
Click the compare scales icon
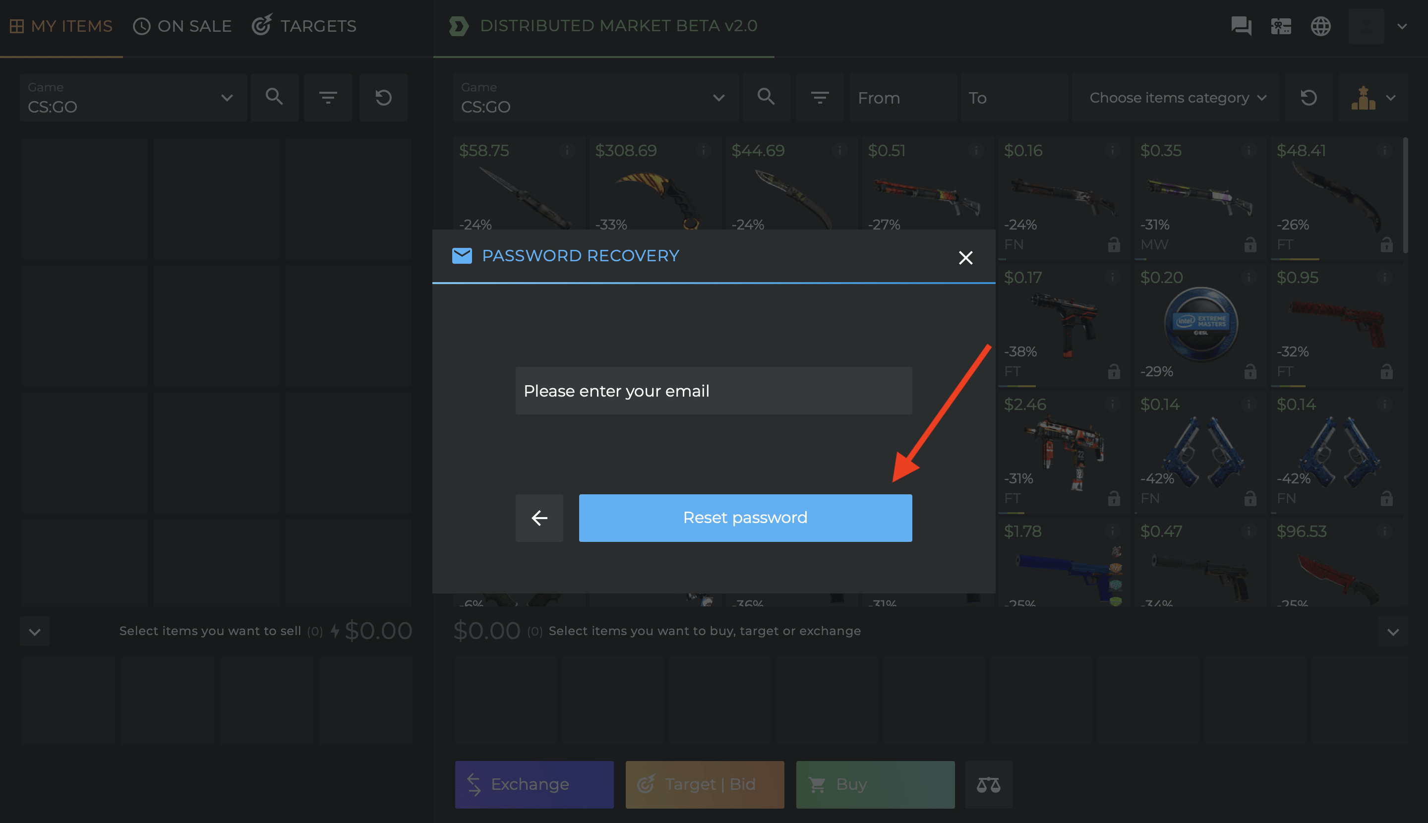(988, 784)
